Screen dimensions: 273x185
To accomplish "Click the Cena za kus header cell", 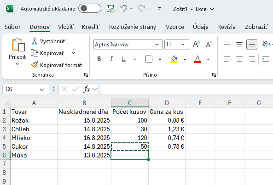I will coord(167,112).
